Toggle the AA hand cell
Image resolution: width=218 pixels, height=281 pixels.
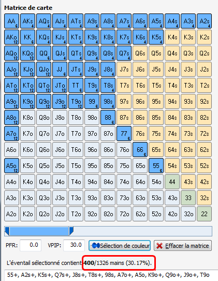(11, 21)
